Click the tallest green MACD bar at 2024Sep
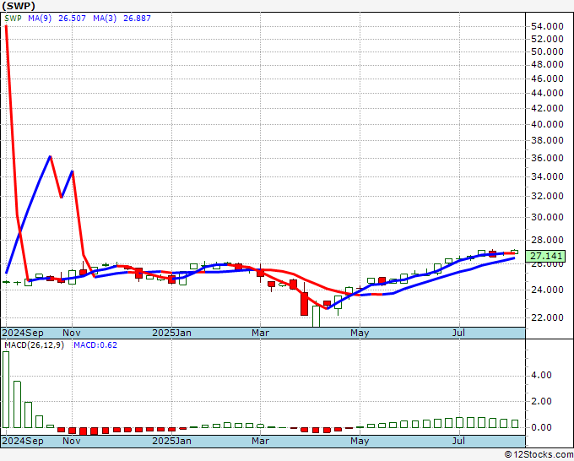This screenshot has width=574, height=461. tap(6, 389)
